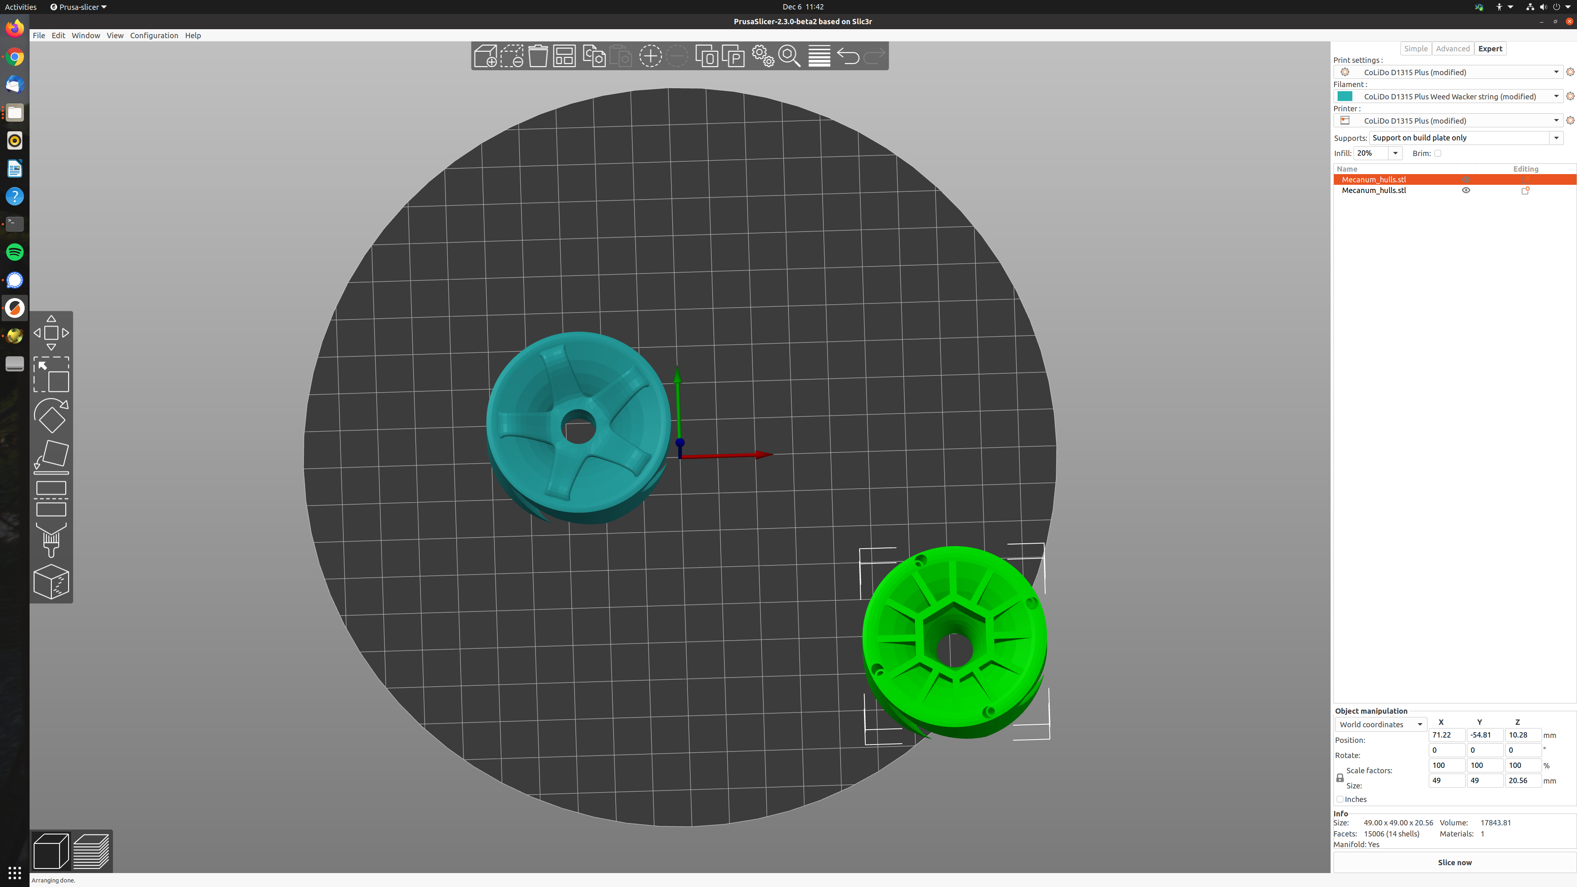Open the Configuration menu
1577x887 pixels.
click(x=154, y=35)
